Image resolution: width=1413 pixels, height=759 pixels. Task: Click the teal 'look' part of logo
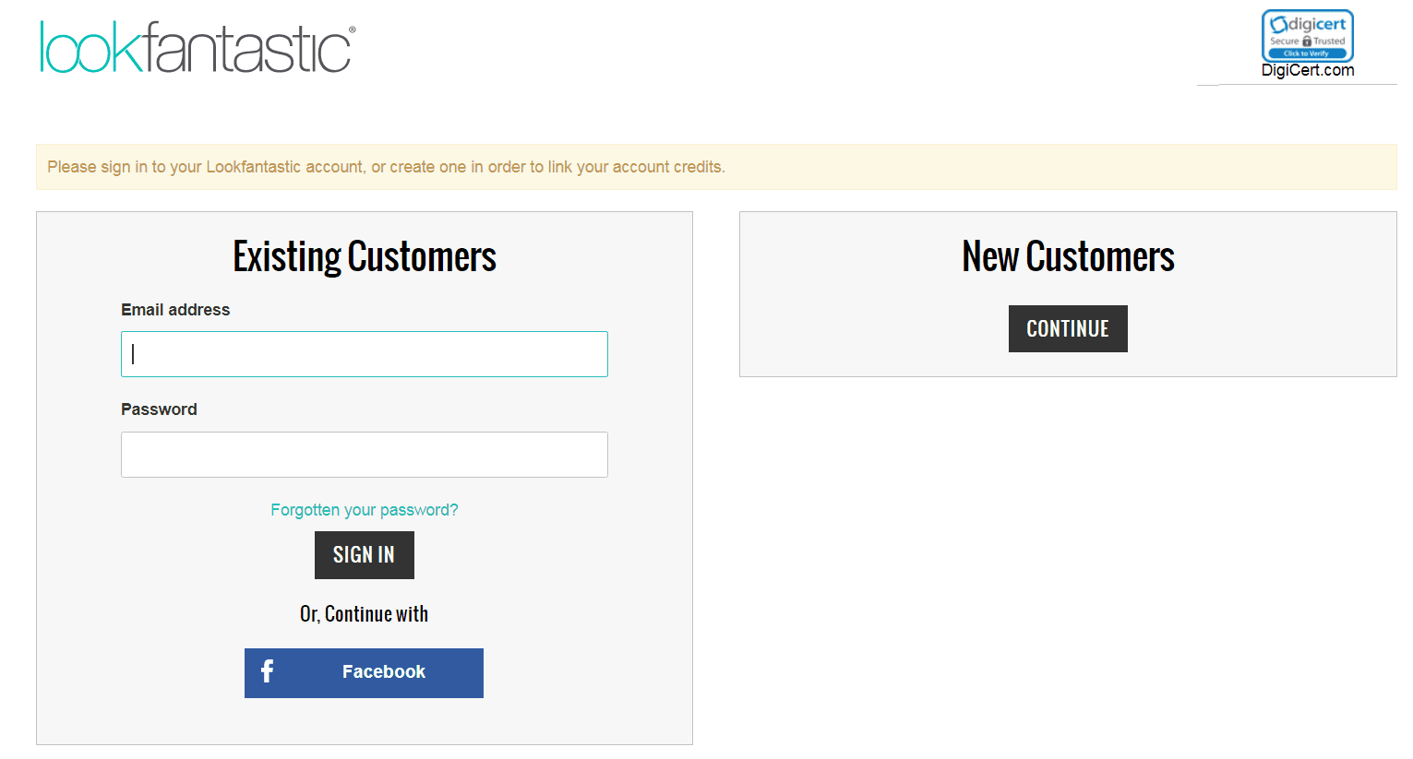(x=91, y=47)
